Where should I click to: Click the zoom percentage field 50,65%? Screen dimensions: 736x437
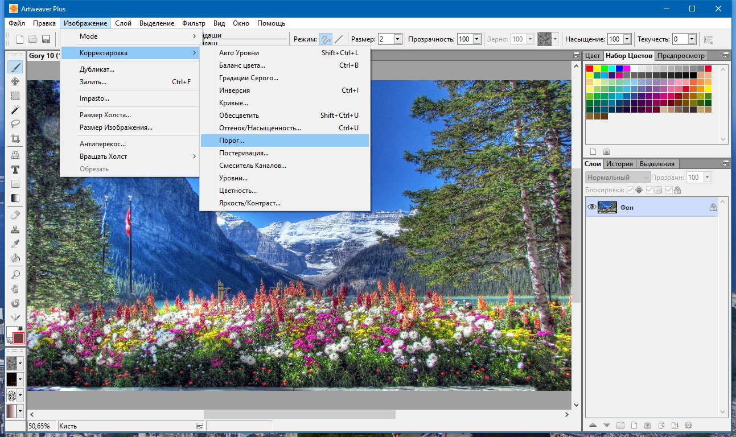[39, 426]
